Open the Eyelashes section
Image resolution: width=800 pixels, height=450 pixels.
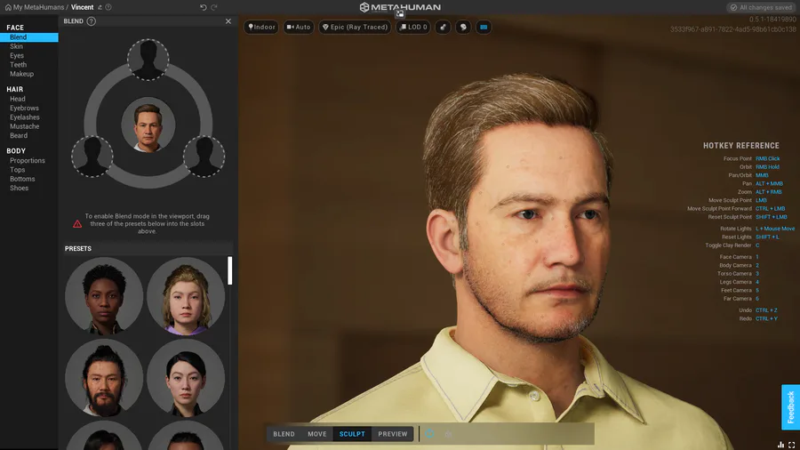point(25,117)
